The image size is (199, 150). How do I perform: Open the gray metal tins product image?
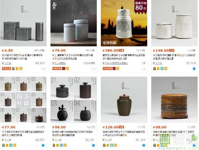23,23
